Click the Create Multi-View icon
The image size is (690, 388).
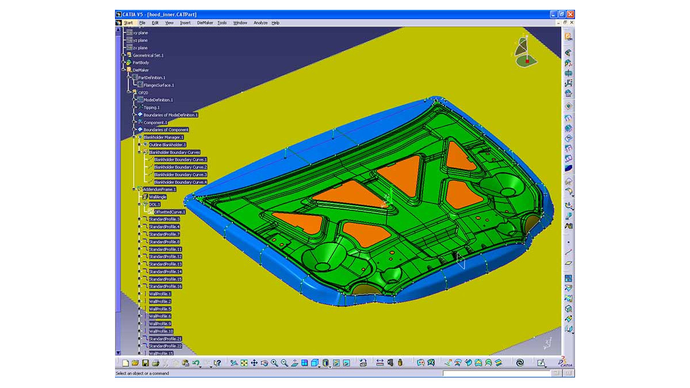tap(304, 363)
